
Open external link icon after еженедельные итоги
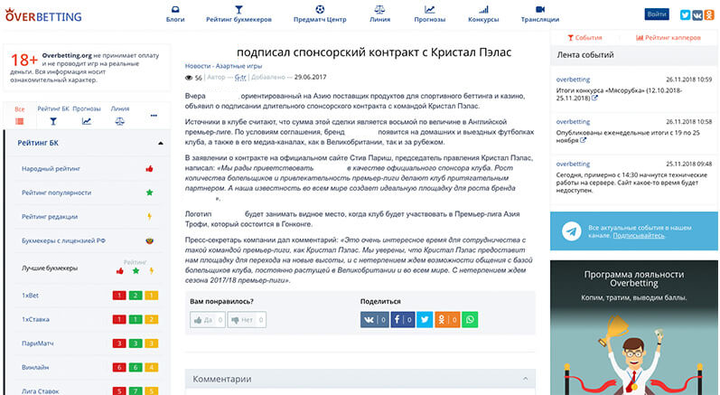pos(584,140)
